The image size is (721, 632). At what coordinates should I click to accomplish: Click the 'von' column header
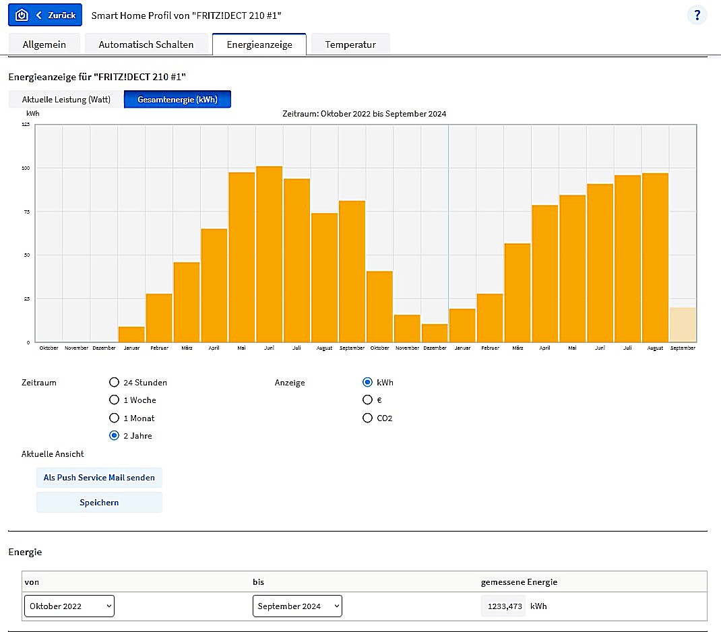32,582
